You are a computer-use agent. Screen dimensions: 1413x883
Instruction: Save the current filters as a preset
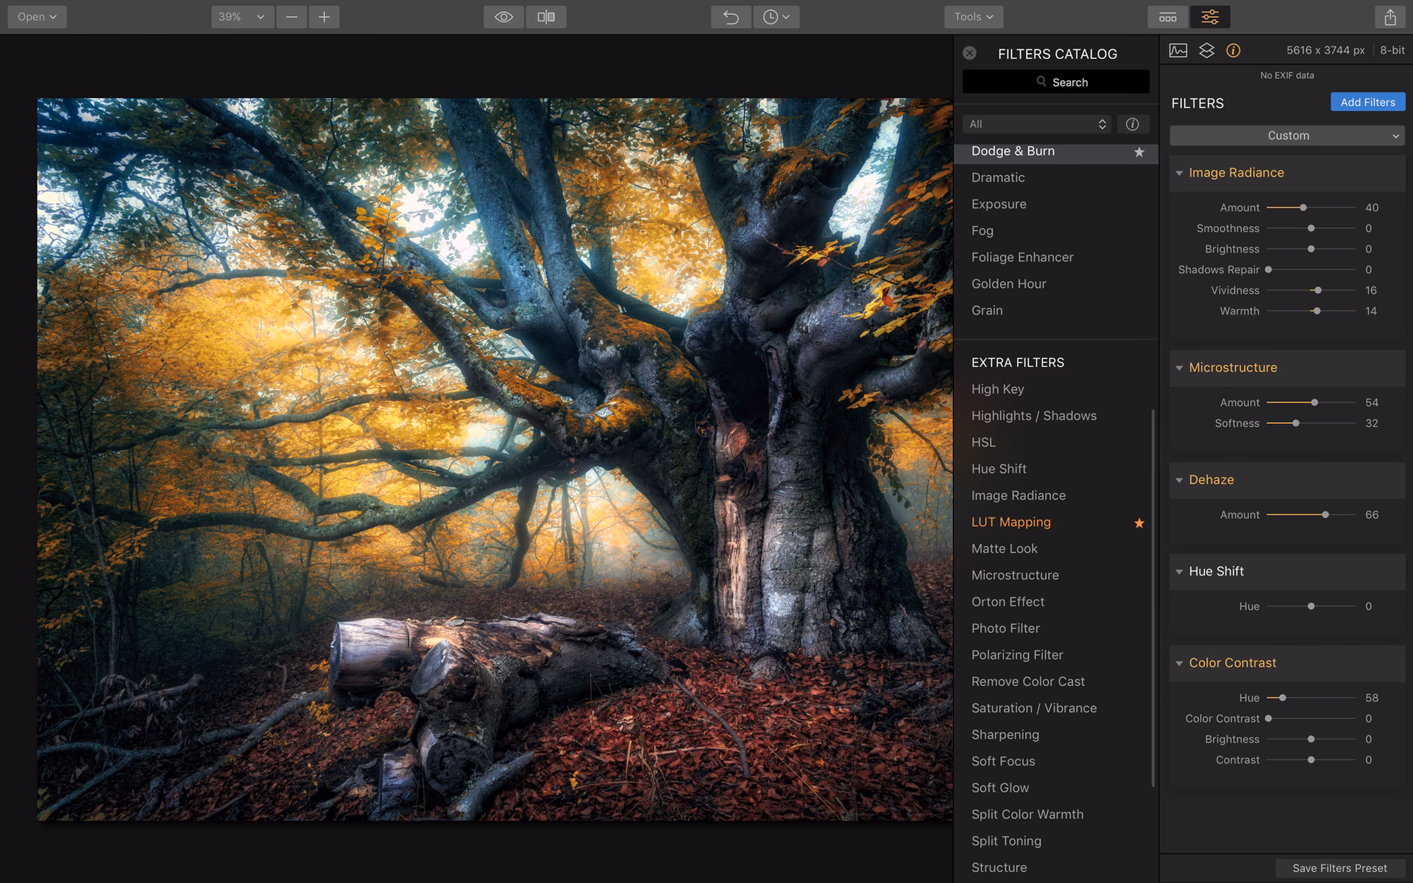[x=1340, y=868]
